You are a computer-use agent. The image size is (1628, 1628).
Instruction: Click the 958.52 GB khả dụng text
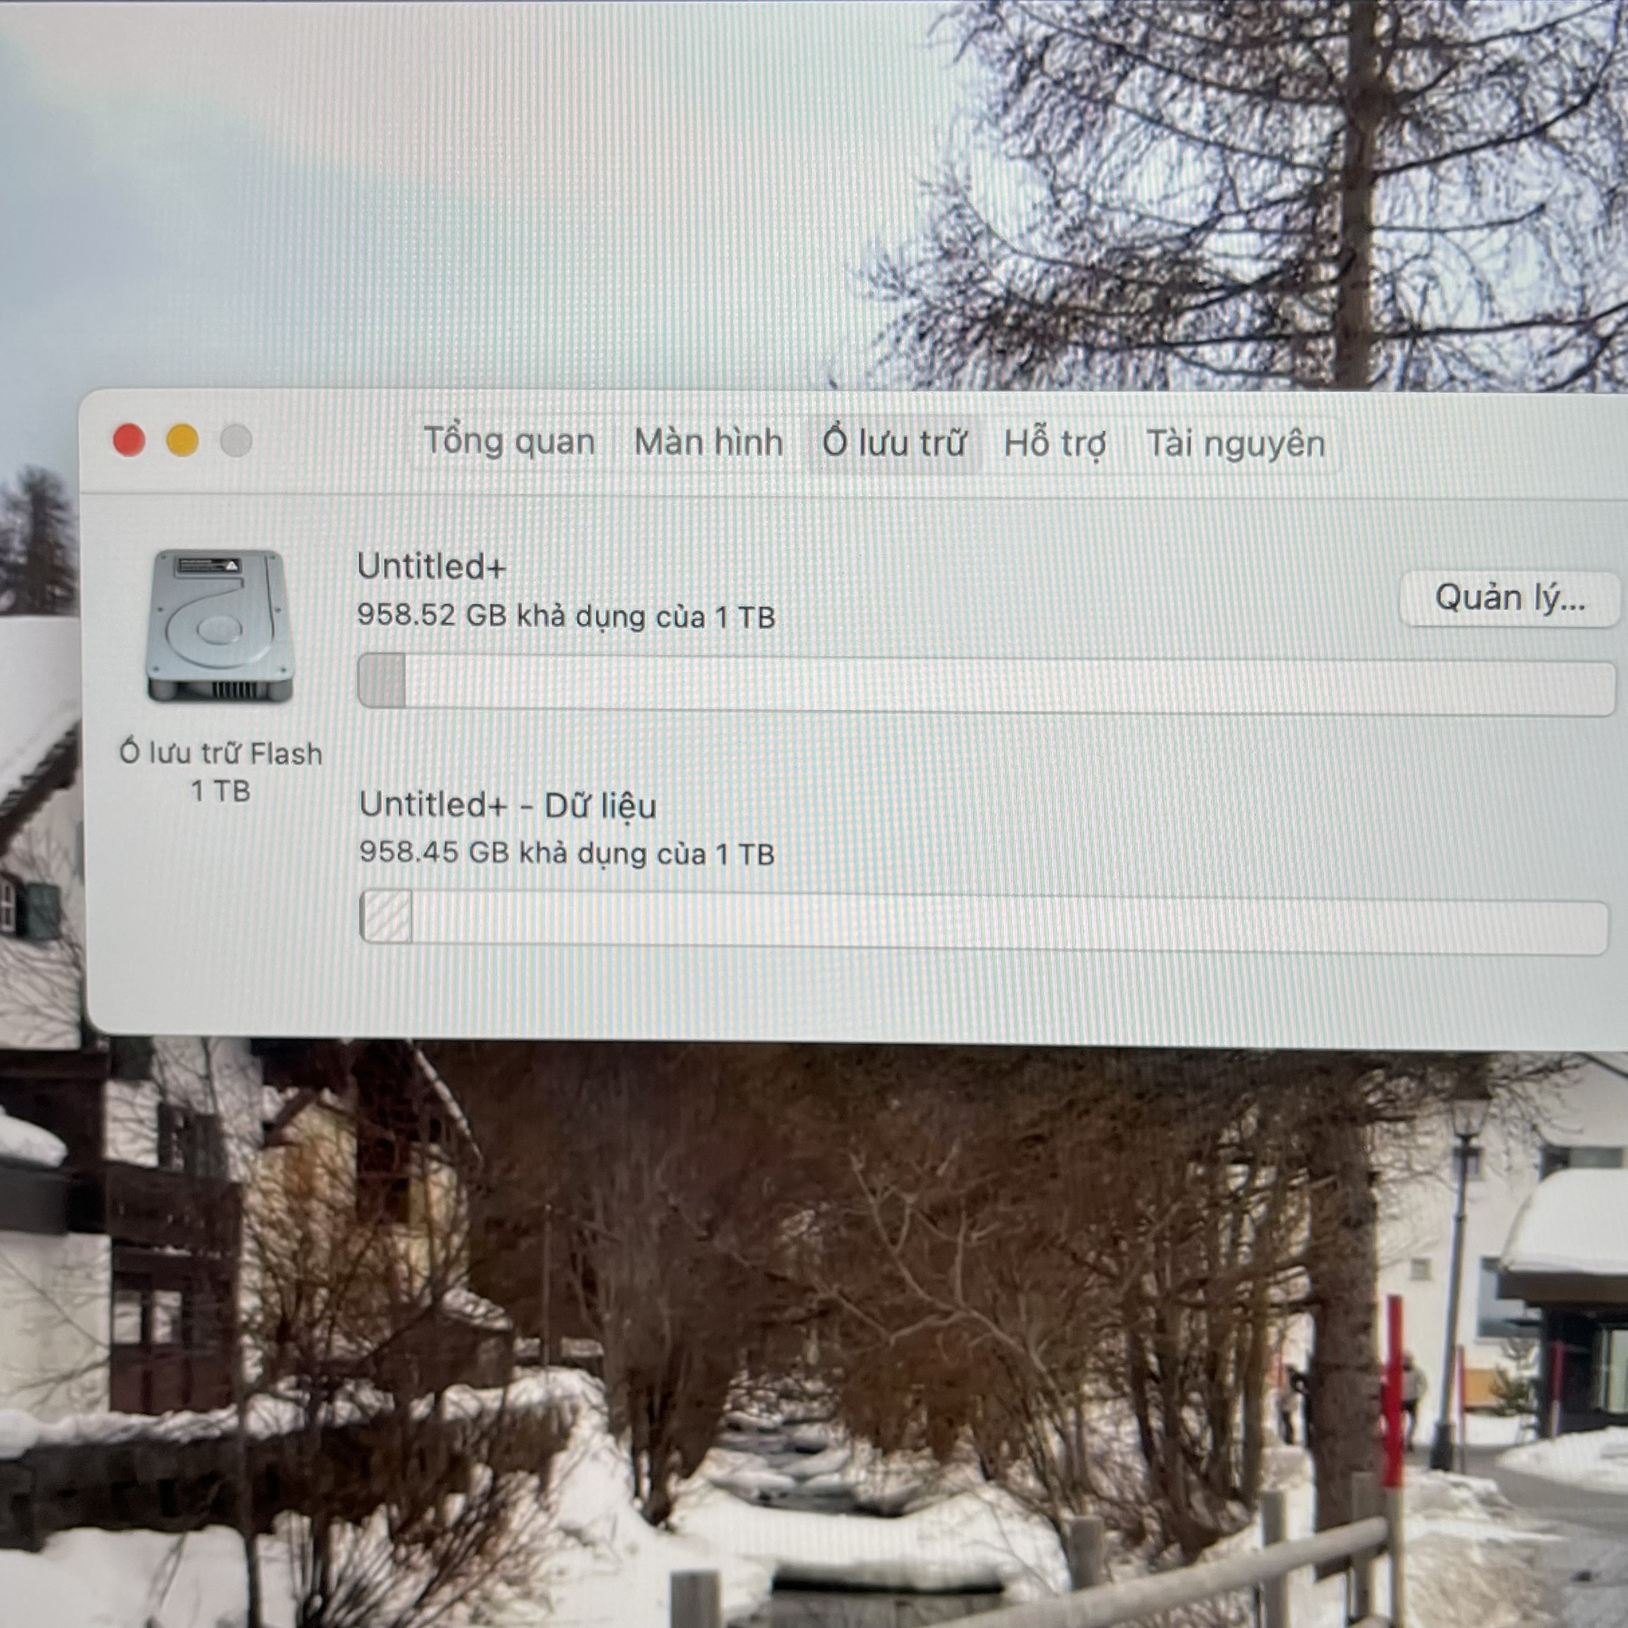click(566, 616)
